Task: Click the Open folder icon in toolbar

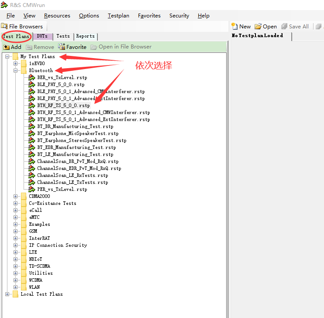Action: pos(258,26)
